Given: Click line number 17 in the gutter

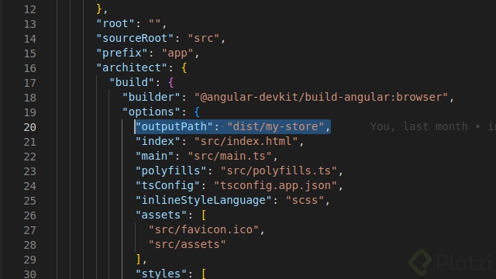Looking at the screenshot, I should (30, 83).
